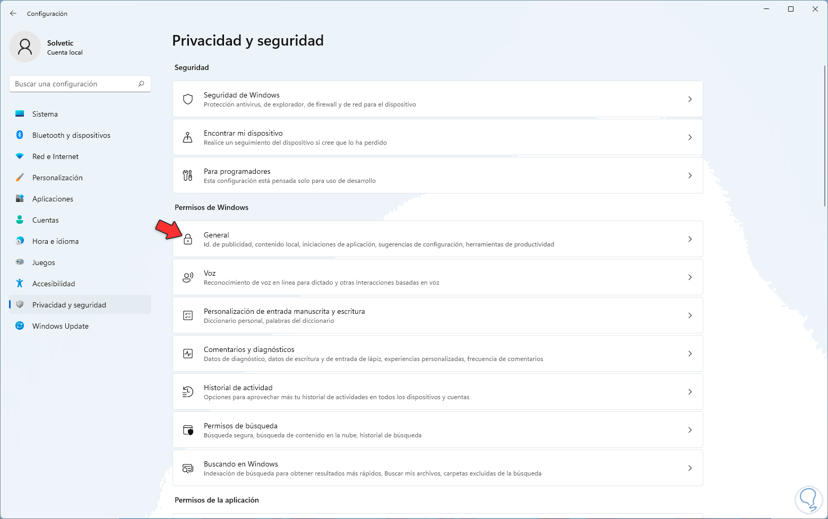Click the search magnifier icon
The width and height of the screenshot is (828, 519).
(141, 84)
